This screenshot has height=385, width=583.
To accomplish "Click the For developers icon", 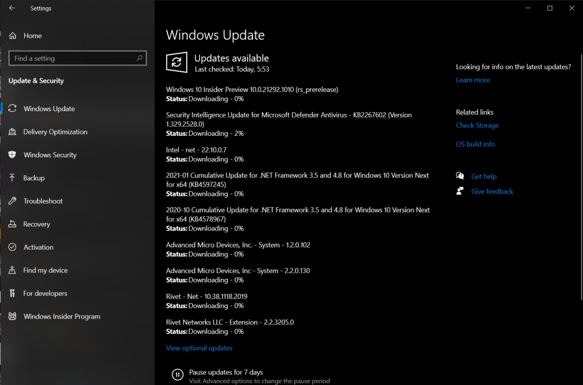I will click(x=13, y=293).
